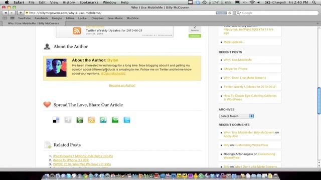
Task: Show Top Sites grid icon
Action: (x=12, y=18)
